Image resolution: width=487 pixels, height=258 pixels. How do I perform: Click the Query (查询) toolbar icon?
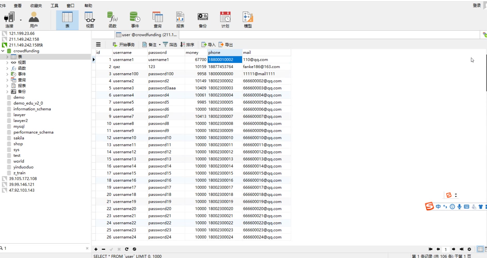click(x=157, y=20)
